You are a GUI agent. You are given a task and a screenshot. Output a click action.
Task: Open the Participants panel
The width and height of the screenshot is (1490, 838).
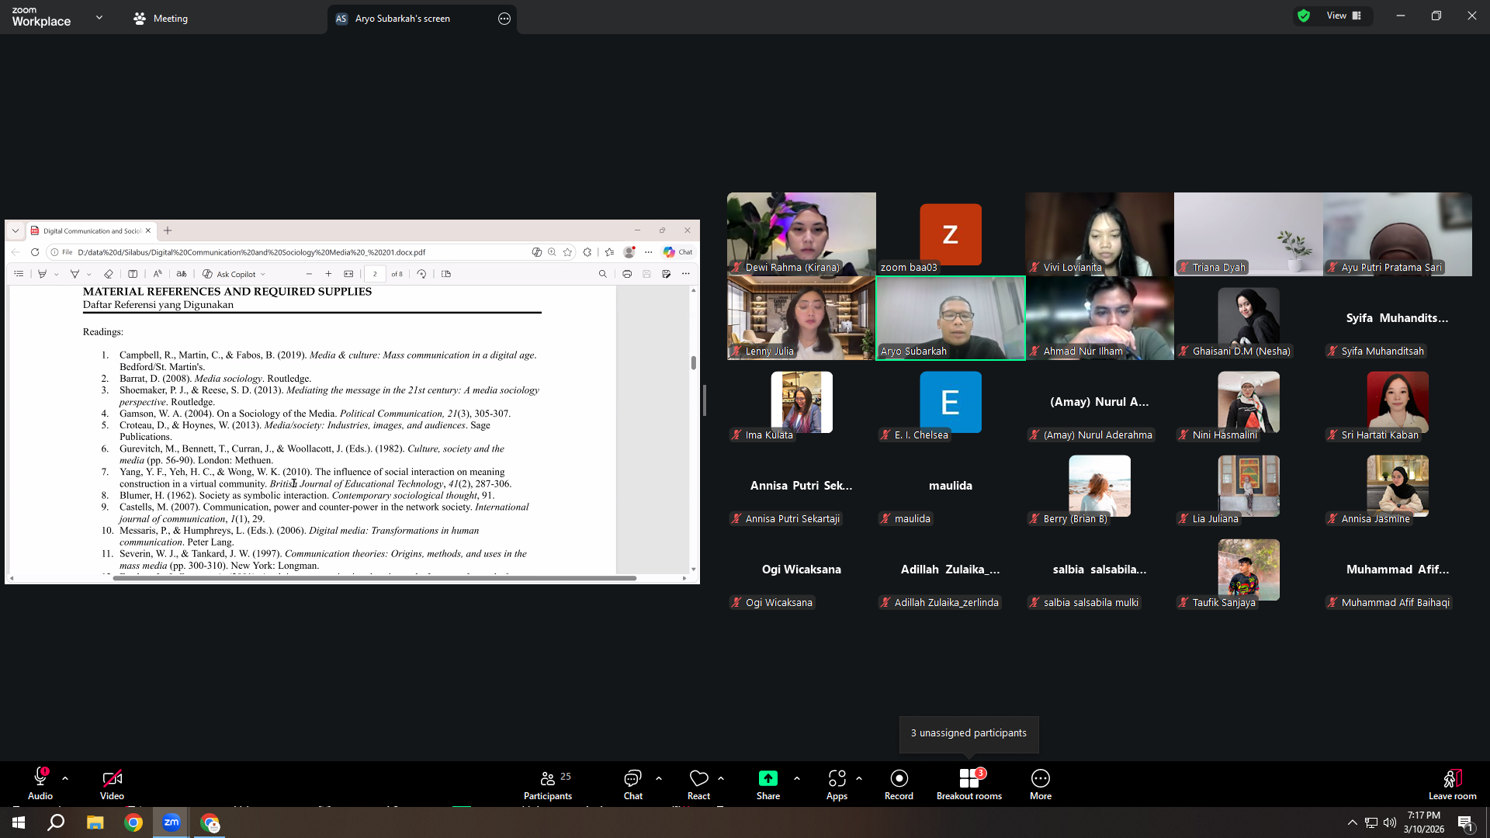(x=548, y=784)
